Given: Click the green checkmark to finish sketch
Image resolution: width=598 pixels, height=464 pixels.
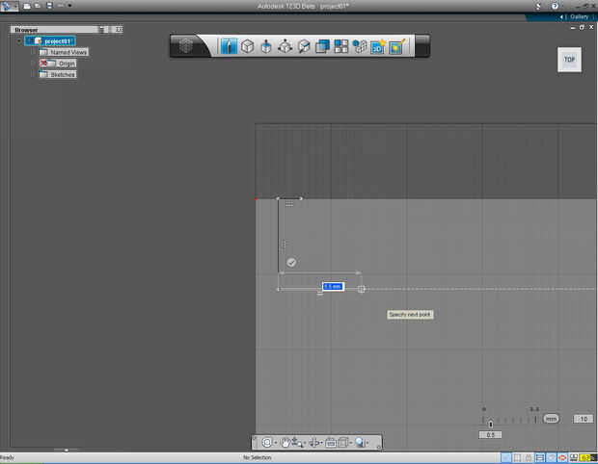Looking at the screenshot, I should tap(291, 262).
